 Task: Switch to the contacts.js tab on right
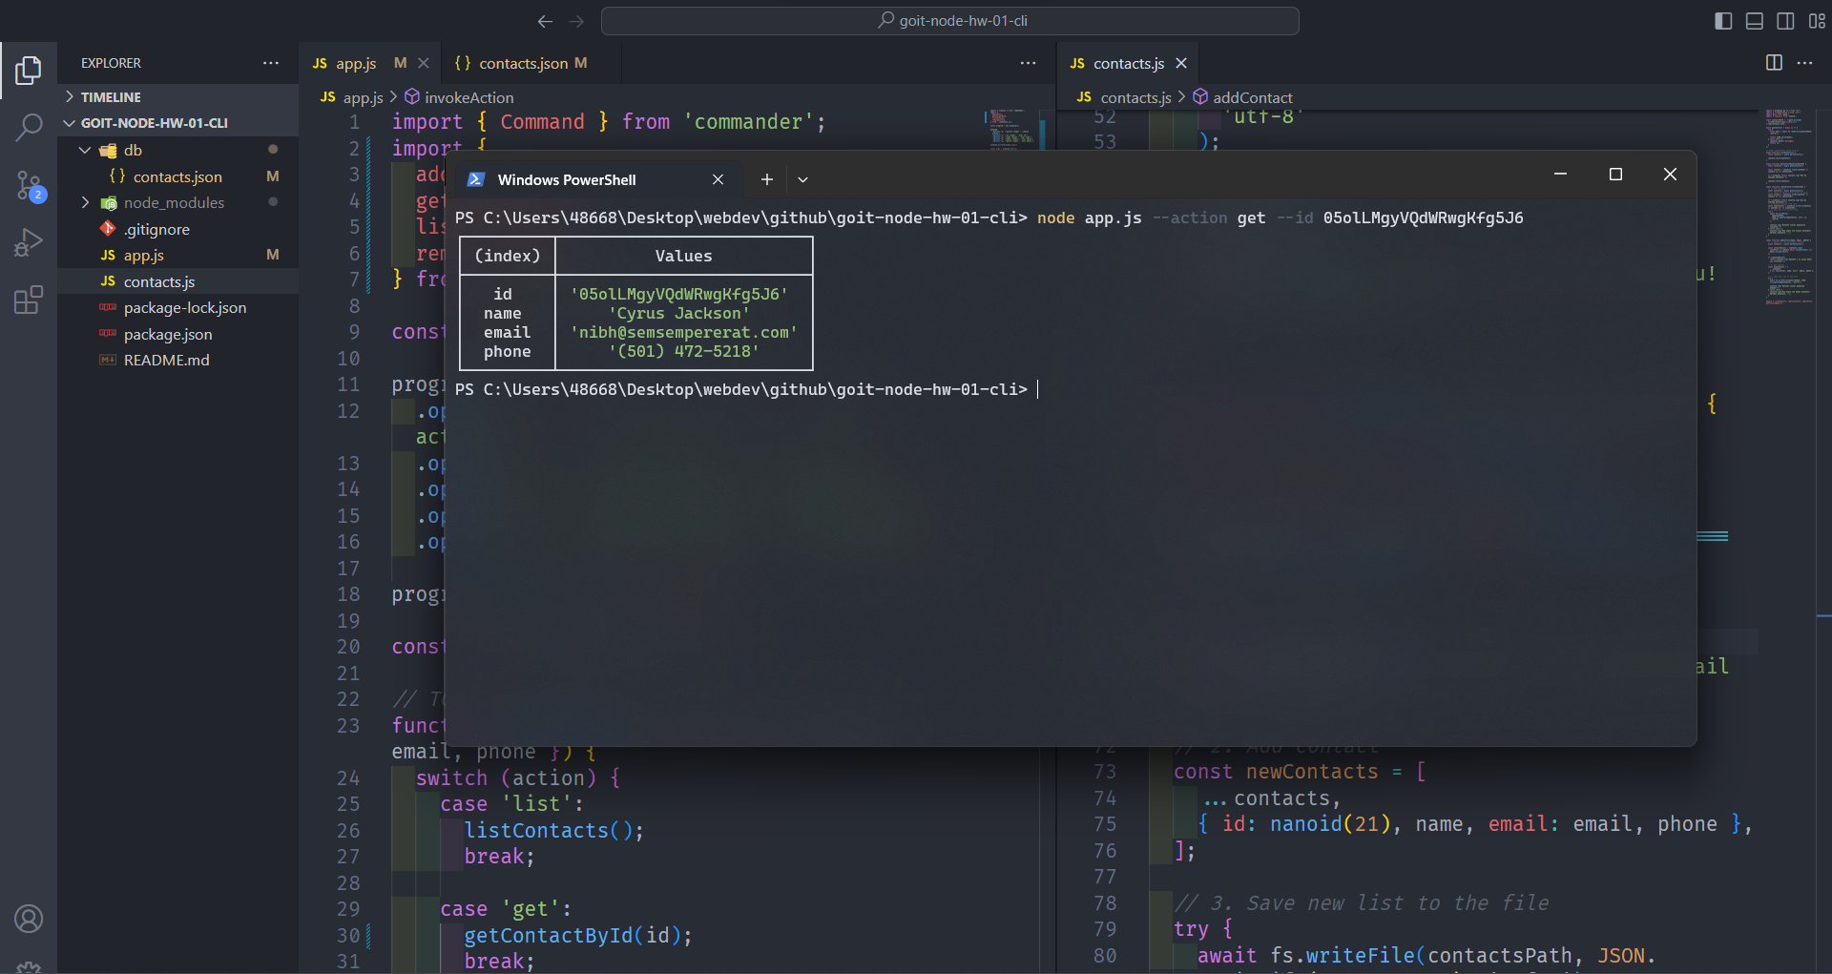tap(1129, 63)
